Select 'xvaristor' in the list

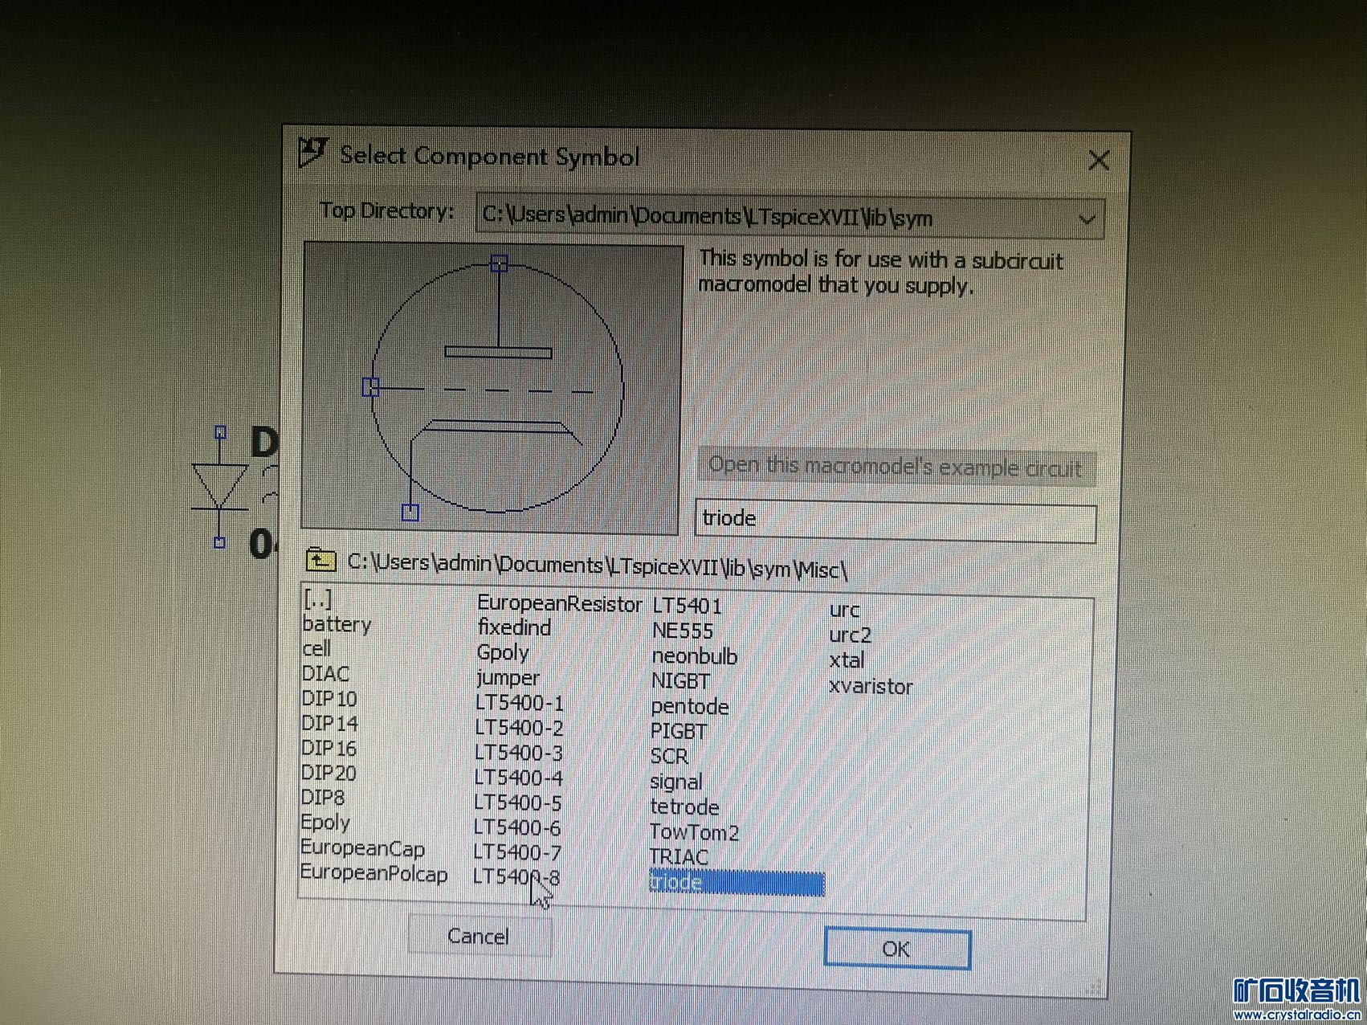tap(871, 687)
